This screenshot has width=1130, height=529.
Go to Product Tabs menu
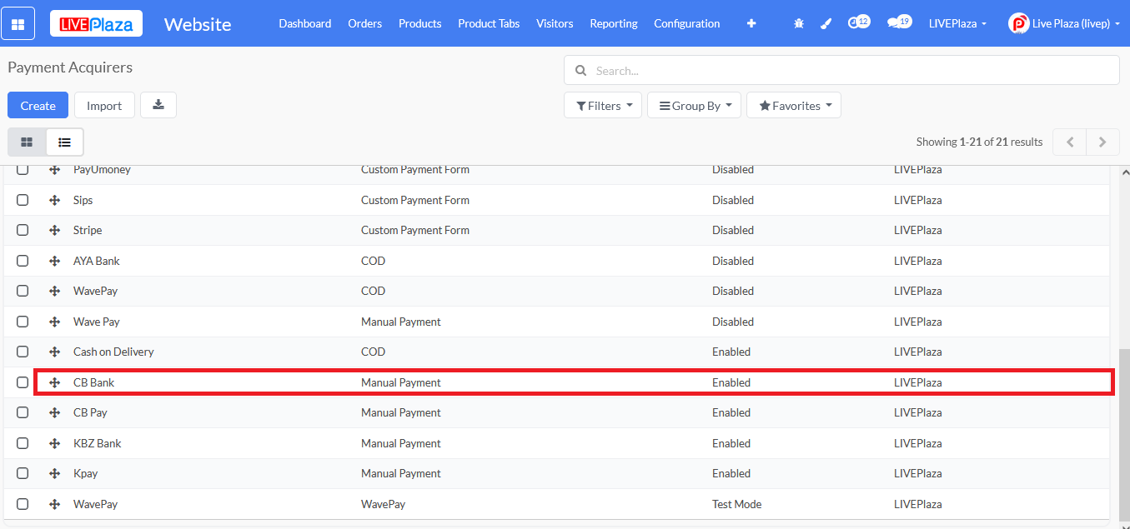point(489,23)
